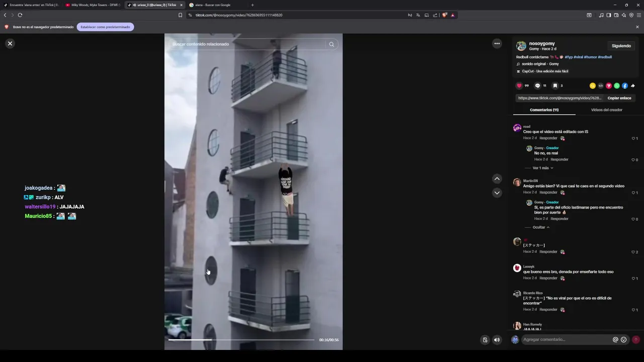Focus the Agregar comentario field

click(566, 340)
